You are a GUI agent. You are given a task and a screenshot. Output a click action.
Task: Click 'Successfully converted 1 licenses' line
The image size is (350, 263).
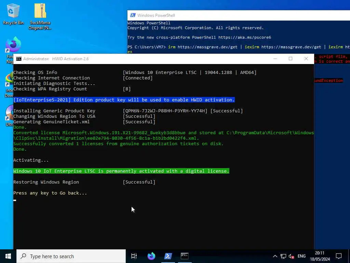click(118, 143)
